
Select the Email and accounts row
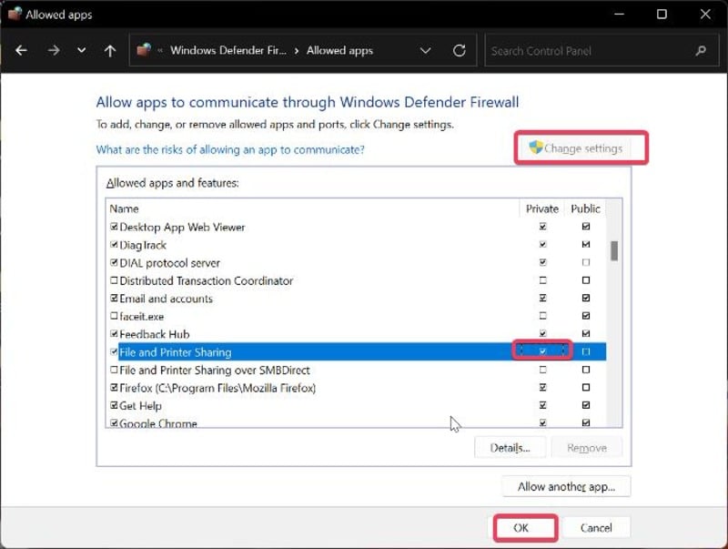click(x=357, y=298)
